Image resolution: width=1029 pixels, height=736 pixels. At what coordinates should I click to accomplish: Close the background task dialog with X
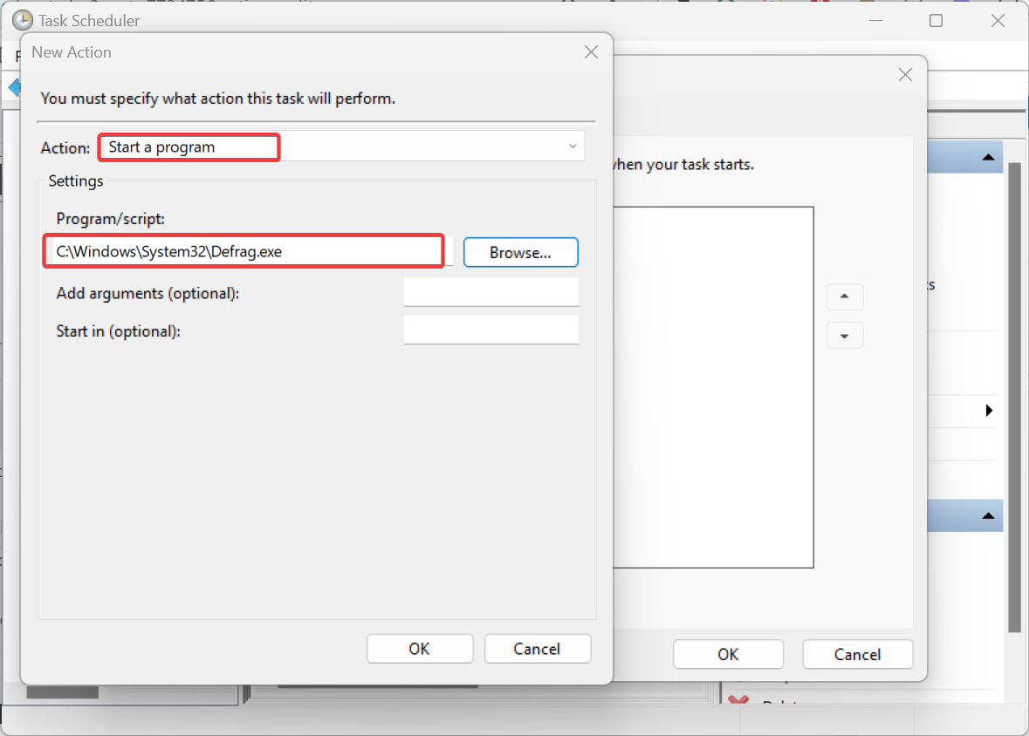tap(905, 75)
